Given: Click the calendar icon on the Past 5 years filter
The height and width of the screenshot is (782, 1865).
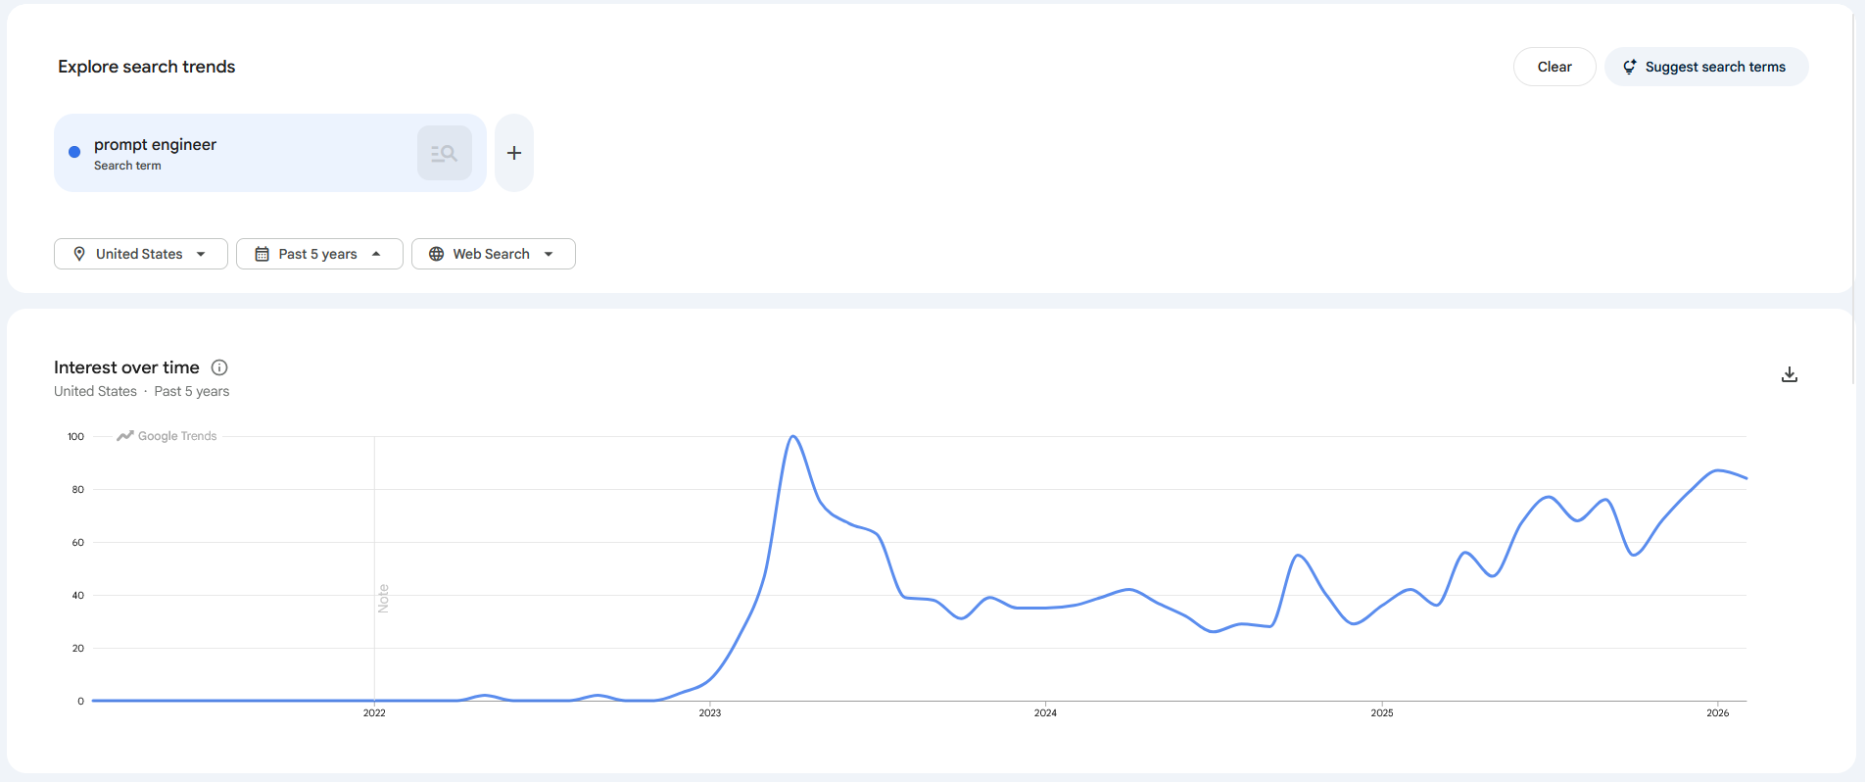Looking at the screenshot, I should (262, 254).
